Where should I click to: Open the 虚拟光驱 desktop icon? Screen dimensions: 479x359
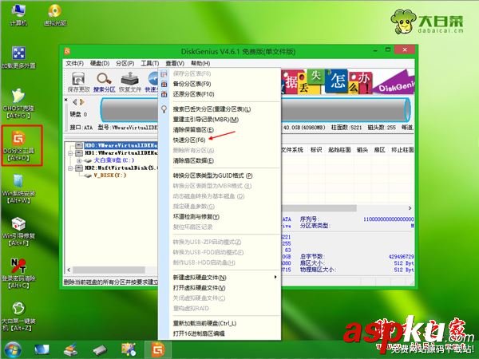tap(55, 14)
